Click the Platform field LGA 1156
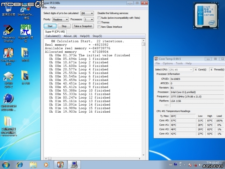Image resolution: width=225 pixels, height=169 pixels. (197, 101)
